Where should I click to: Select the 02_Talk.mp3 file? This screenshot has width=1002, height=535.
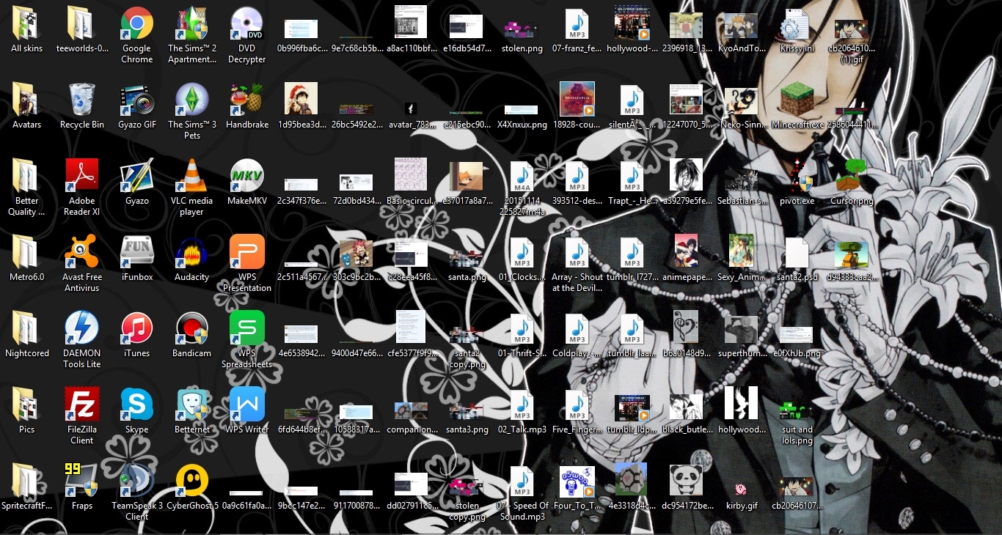522,405
